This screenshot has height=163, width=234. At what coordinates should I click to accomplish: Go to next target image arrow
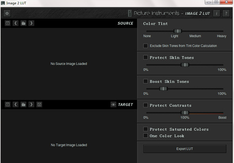[x=31, y=105]
